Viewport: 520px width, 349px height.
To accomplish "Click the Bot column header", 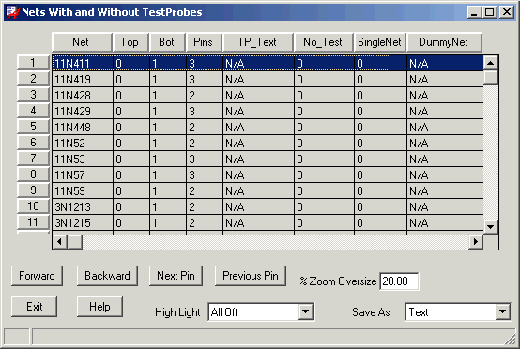I will [x=167, y=42].
